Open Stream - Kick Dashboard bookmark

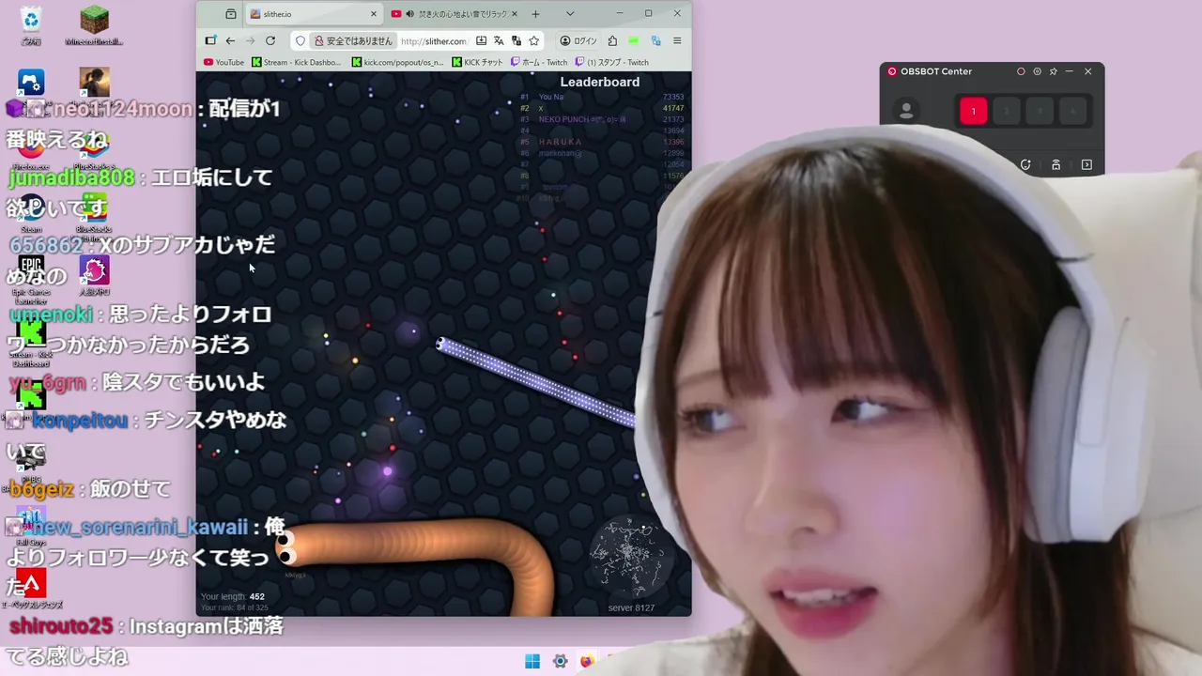pyautogui.click(x=297, y=62)
